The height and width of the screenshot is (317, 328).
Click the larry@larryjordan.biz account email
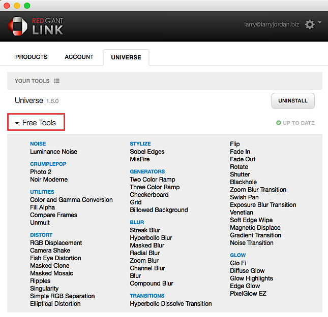(272, 25)
